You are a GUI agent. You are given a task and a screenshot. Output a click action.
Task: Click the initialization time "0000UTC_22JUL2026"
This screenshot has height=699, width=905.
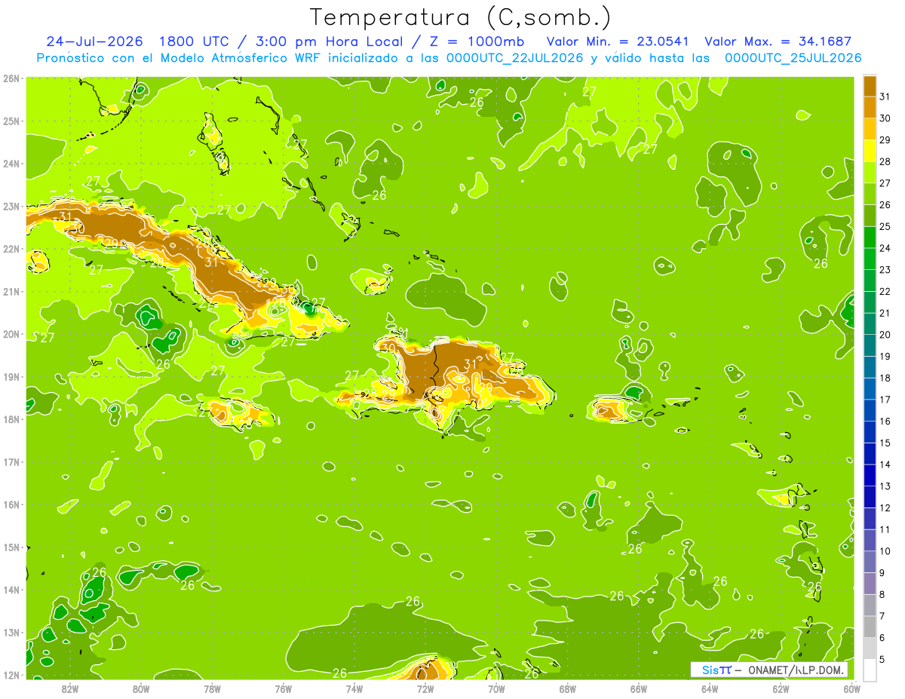pyautogui.click(x=514, y=58)
